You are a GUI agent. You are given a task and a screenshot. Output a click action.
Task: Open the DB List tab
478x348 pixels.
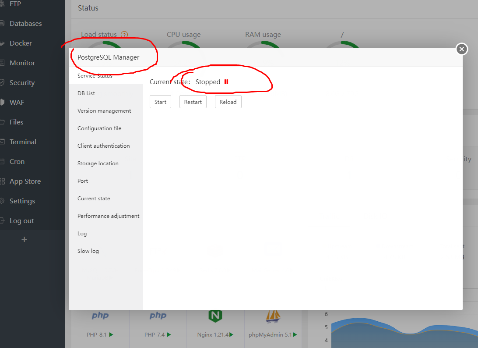tap(106, 93)
